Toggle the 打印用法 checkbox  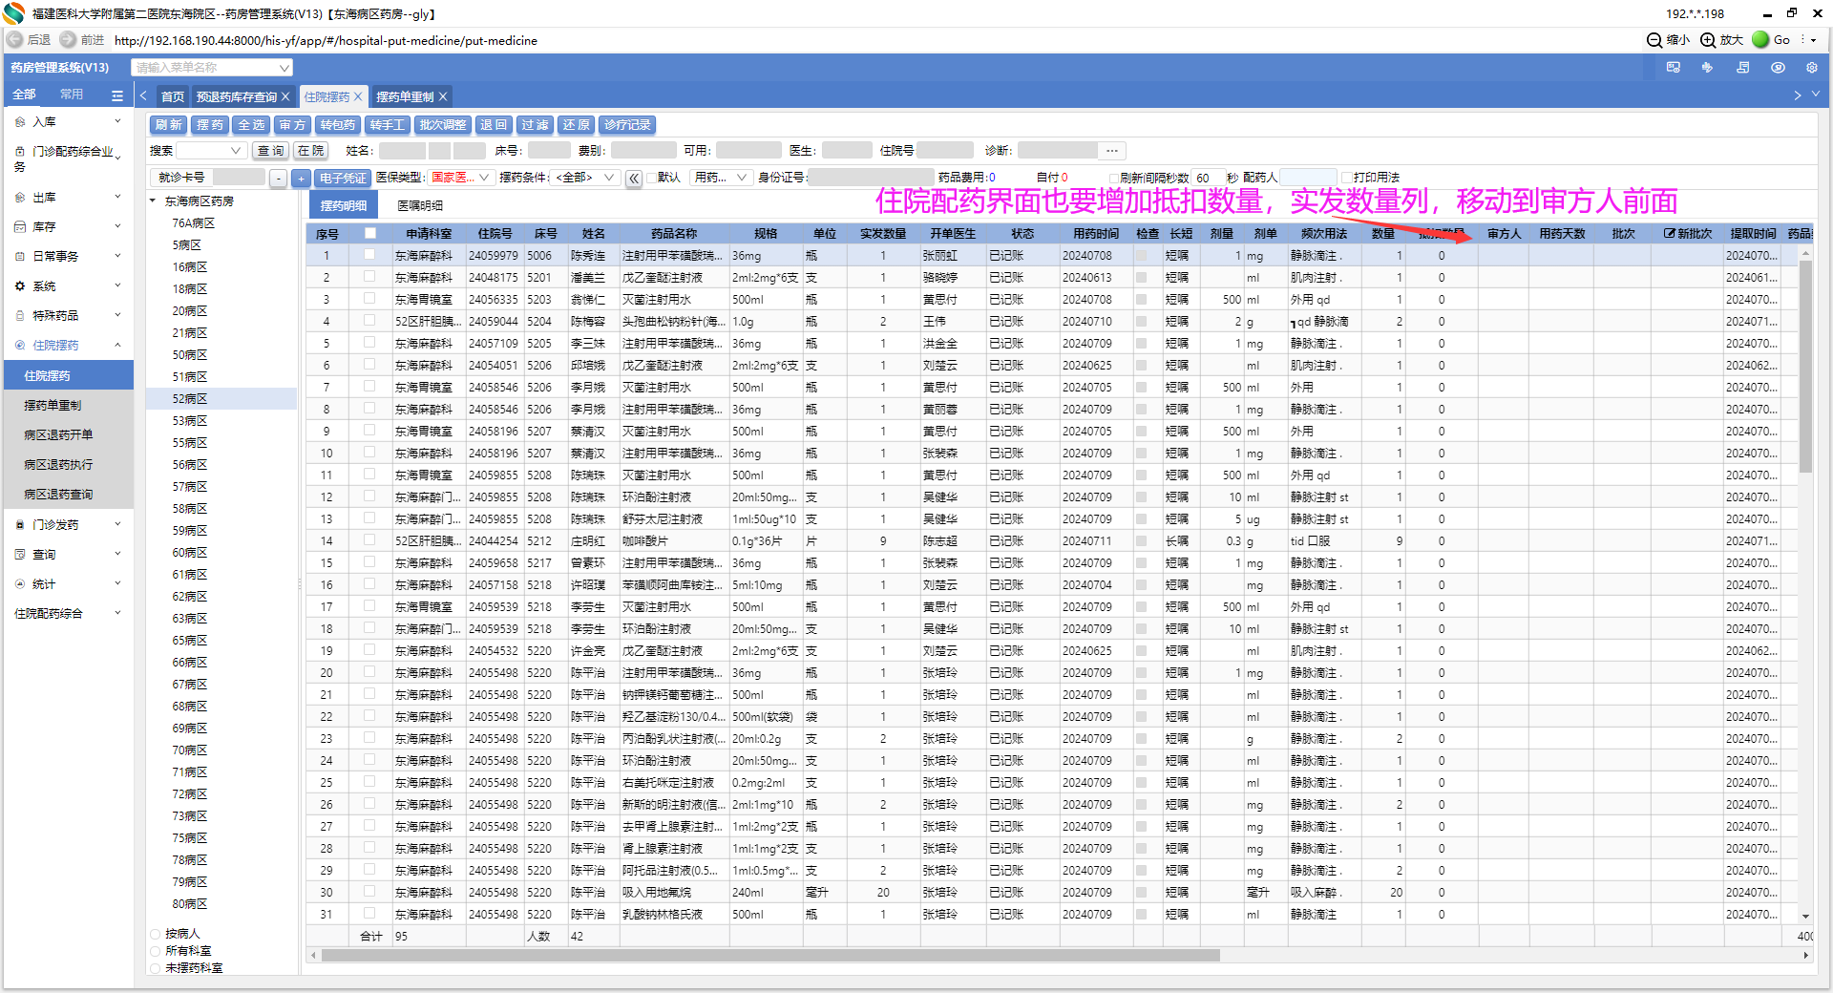1346,178
